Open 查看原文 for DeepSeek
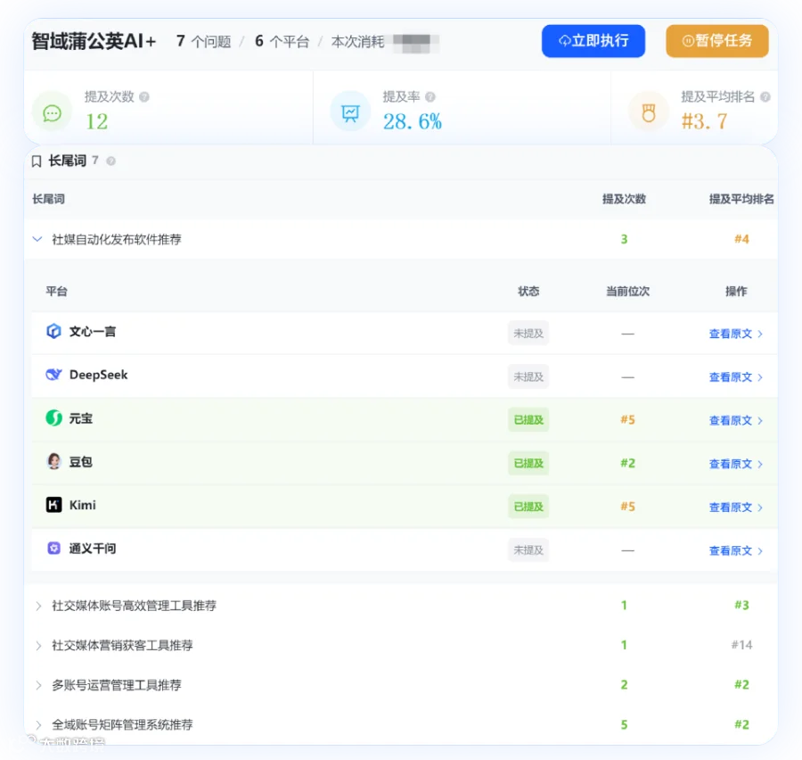802x760 pixels. [735, 377]
